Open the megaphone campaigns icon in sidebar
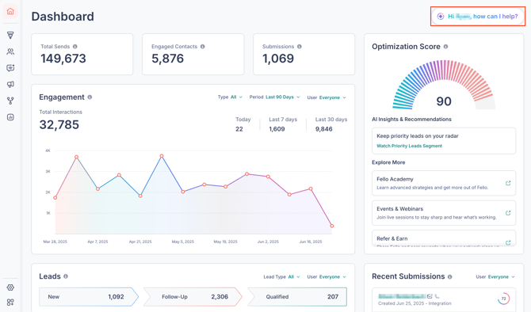531x312 pixels. click(x=10, y=84)
